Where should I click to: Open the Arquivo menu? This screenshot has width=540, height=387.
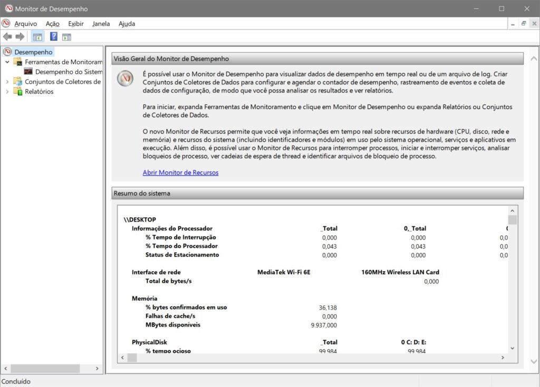25,24
